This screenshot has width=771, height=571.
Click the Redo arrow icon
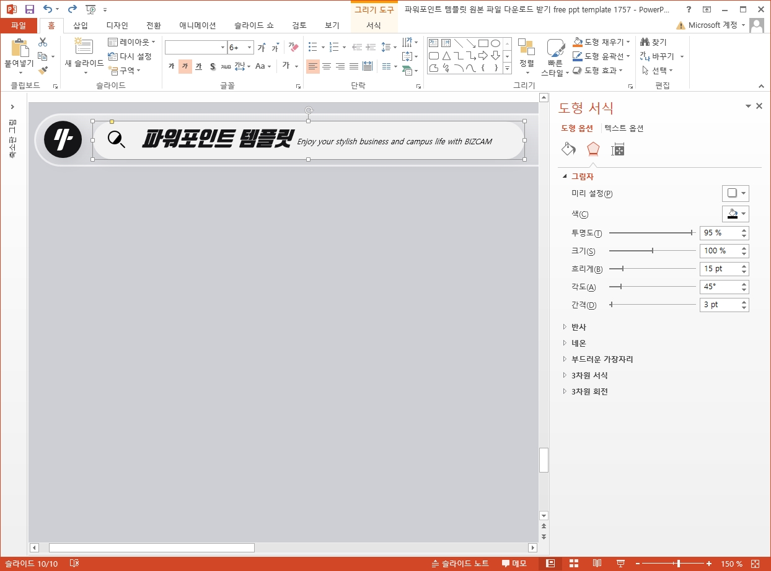click(72, 9)
